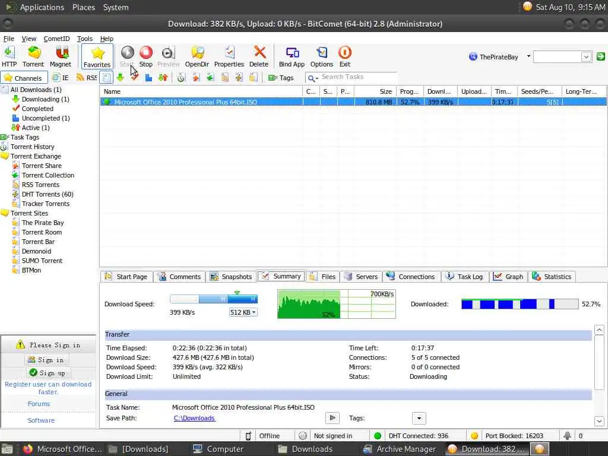Click the green download speed graph

[337, 304]
